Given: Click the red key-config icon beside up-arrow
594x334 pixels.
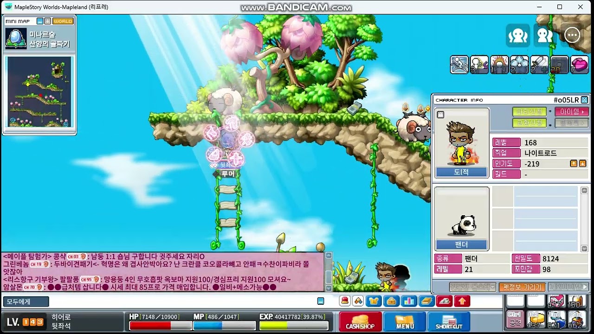Looking at the screenshot, I should [445, 301].
